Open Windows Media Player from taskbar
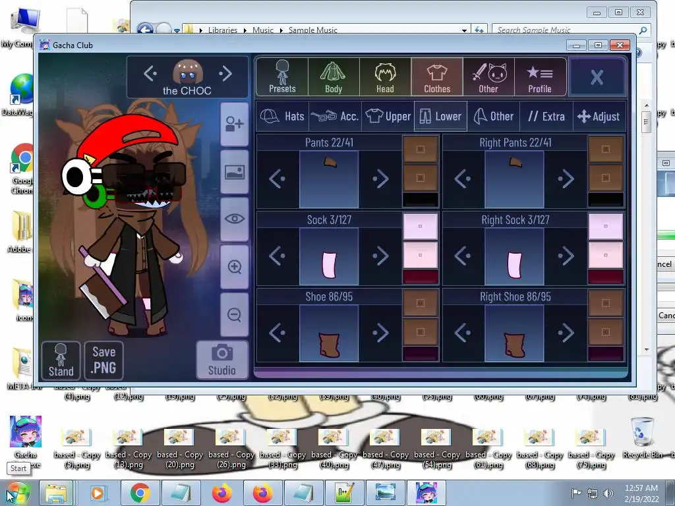675x506 pixels. click(x=98, y=493)
